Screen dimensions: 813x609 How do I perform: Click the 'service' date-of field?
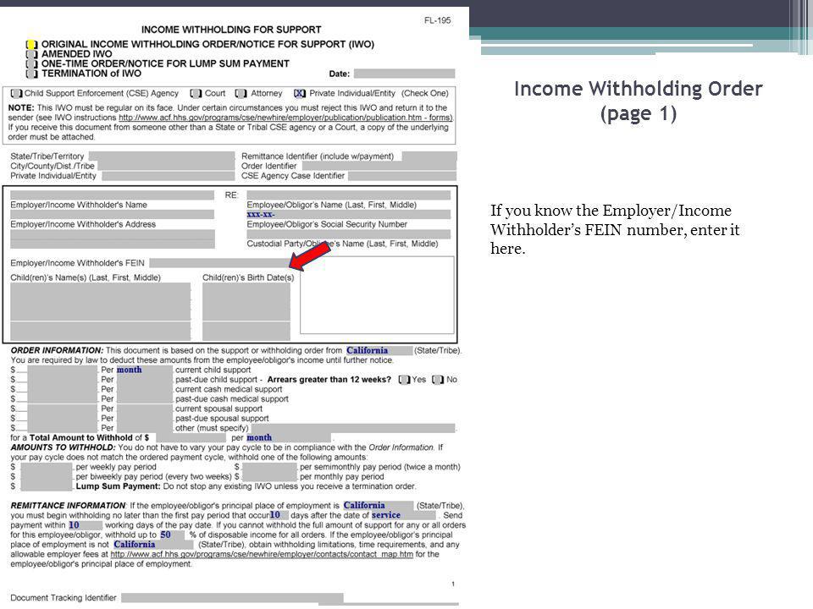click(x=403, y=516)
